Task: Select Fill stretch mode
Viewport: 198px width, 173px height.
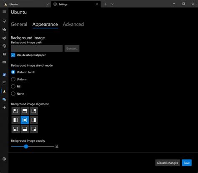Action: [x=13, y=86]
